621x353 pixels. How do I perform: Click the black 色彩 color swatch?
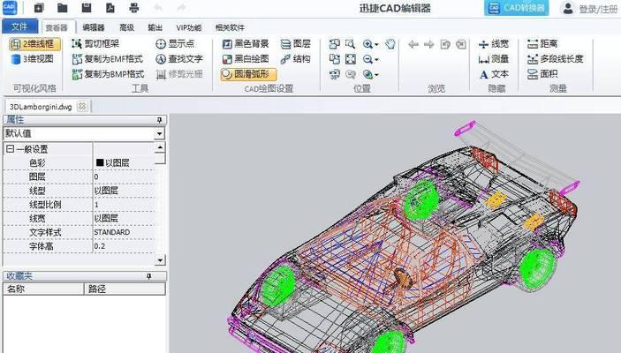(100, 162)
